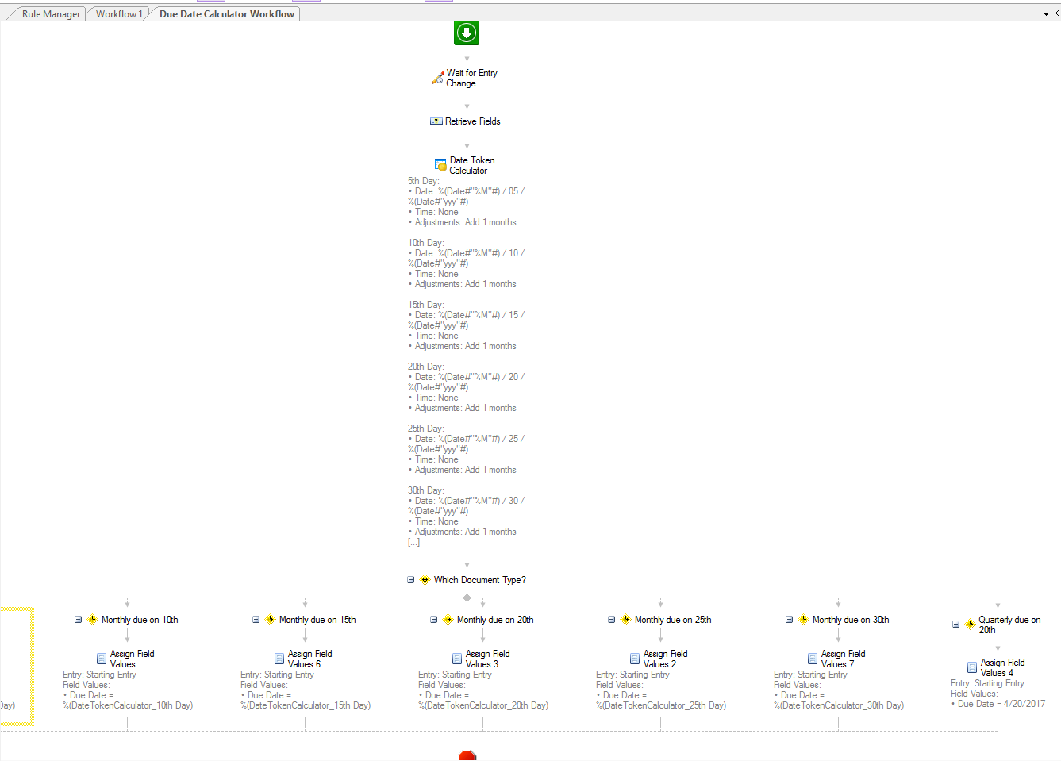Click the '%(DateTokenCalculator_20th Day)' value
This screenshot has height=761, width=1061.
pyautogui.click(x=483, y=705)
